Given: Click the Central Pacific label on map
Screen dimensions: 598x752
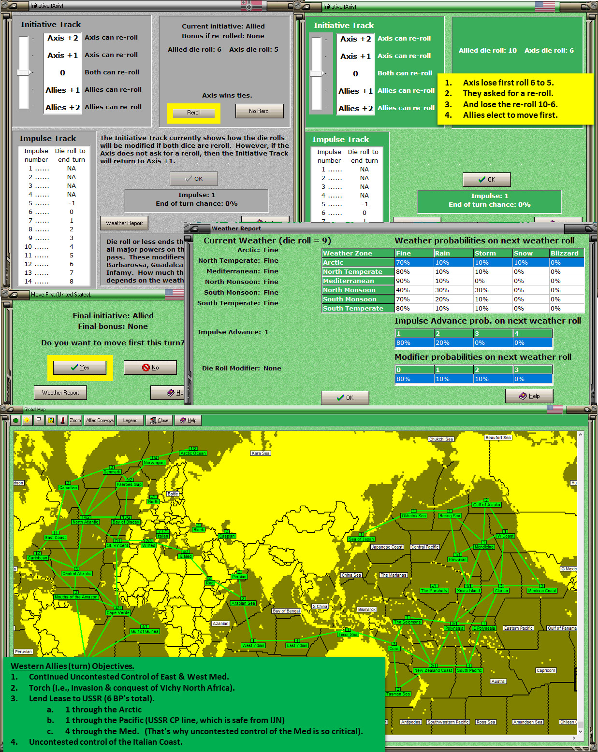Looking at the screenshot, I should click(x=425, y=547).
